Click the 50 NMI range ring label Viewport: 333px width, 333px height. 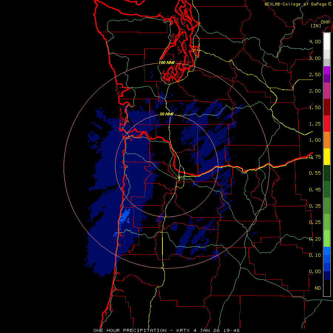pyautogui.click(x=166, y=114)
